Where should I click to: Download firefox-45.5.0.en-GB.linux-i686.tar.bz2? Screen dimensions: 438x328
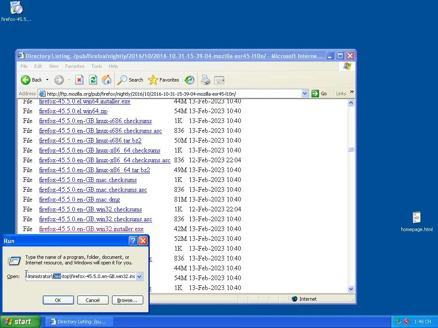click(90, 140)
